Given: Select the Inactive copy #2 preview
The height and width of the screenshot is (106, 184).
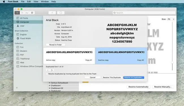Looking at the screenshot, I should (x=121, y=56).
